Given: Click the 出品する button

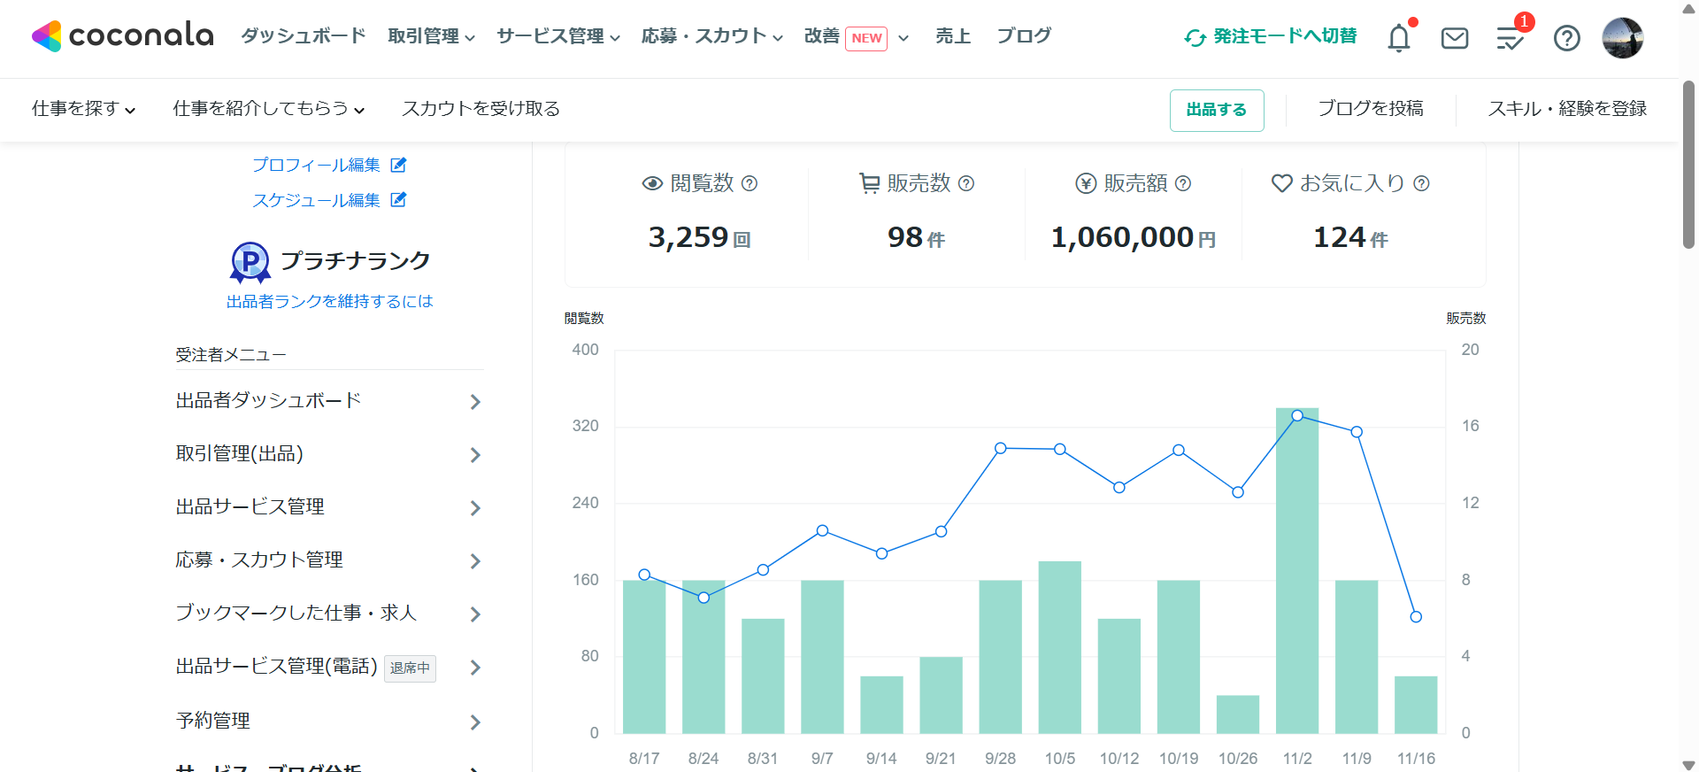Looking at the screenshot, I should [x=1216, y=110].
